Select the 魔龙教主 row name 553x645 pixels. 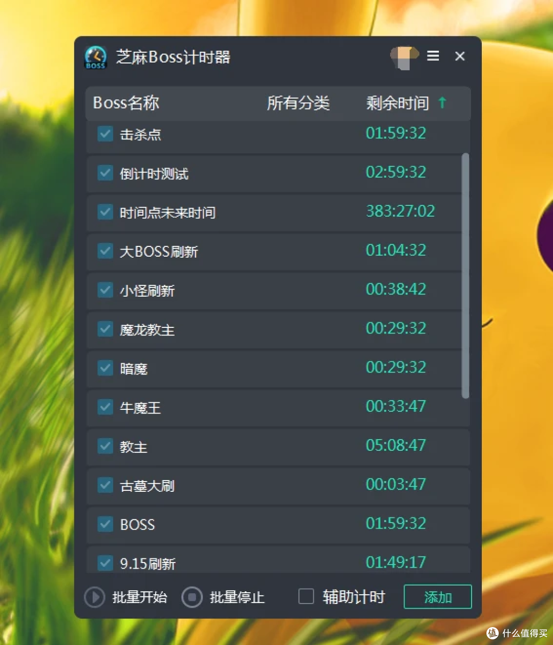(147, 330)
